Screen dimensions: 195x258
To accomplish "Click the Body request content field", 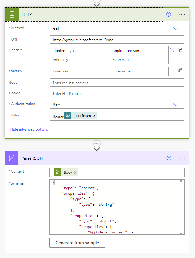I will [117, 83].
